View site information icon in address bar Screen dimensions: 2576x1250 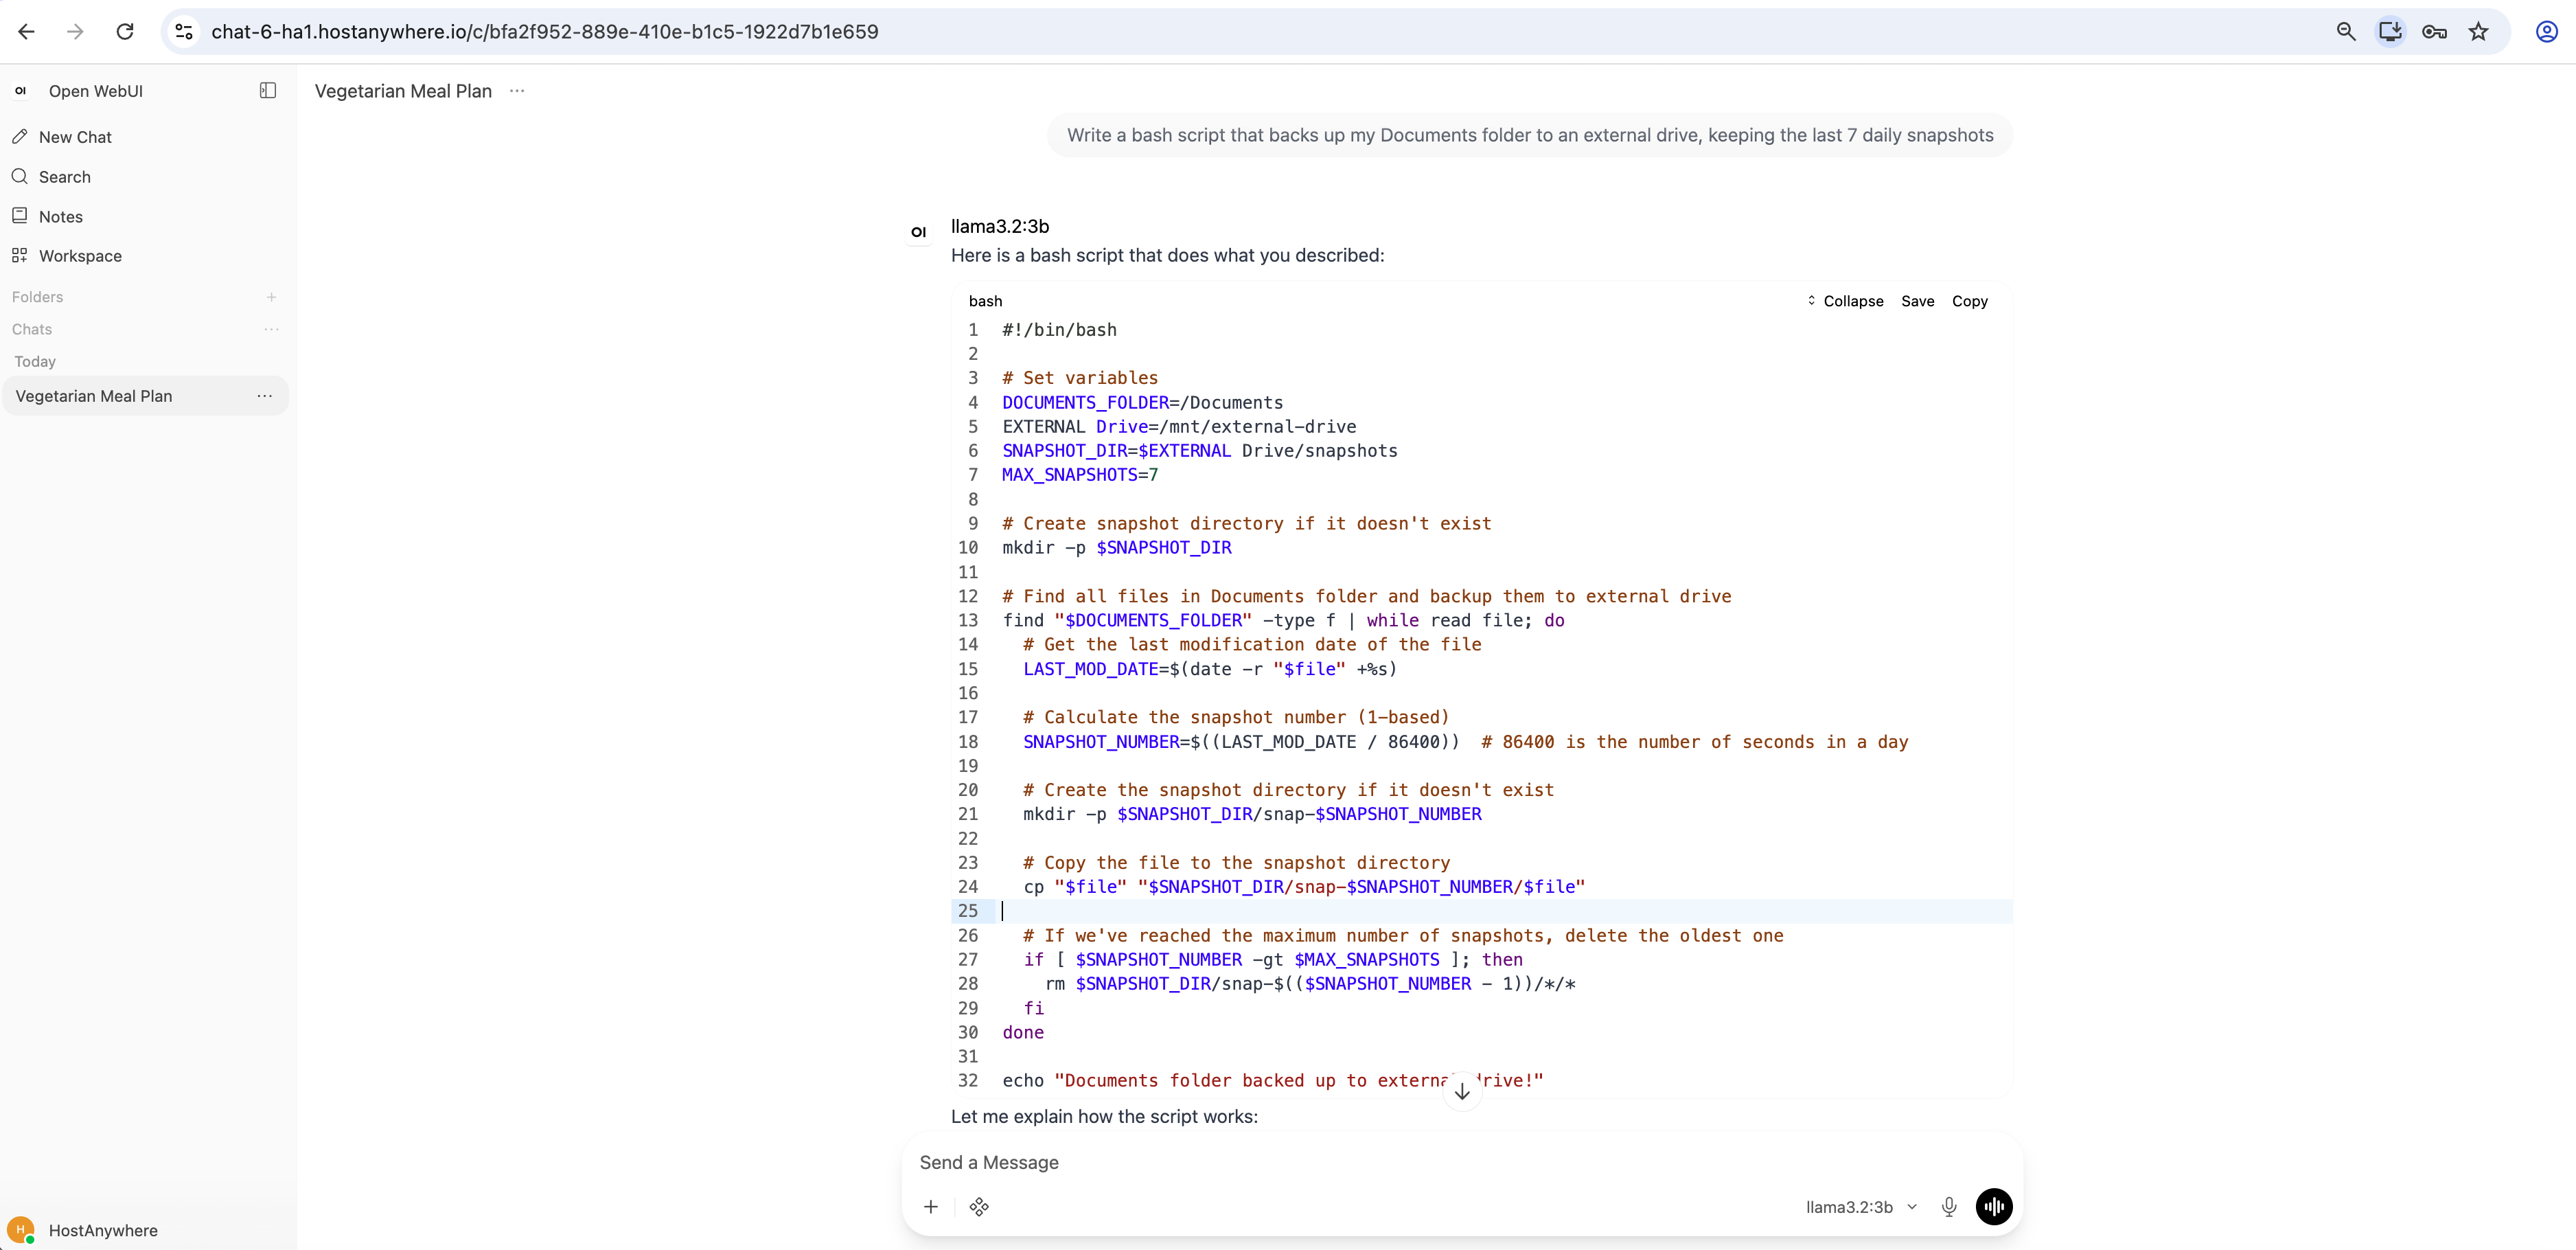coord(184,32)
